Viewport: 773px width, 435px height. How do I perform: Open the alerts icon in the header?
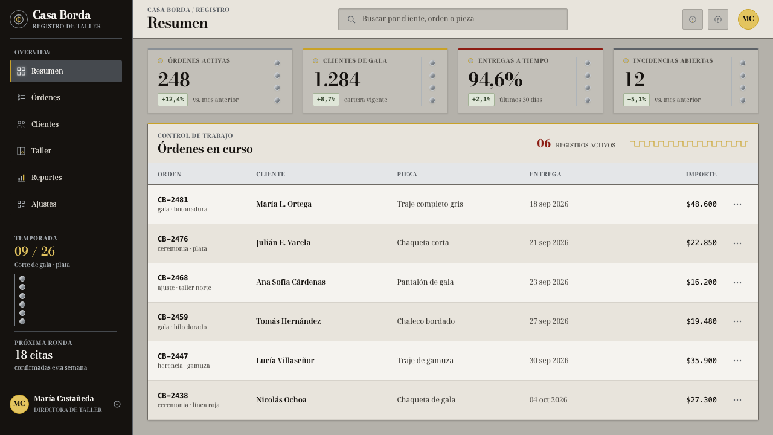pos(693,19)
